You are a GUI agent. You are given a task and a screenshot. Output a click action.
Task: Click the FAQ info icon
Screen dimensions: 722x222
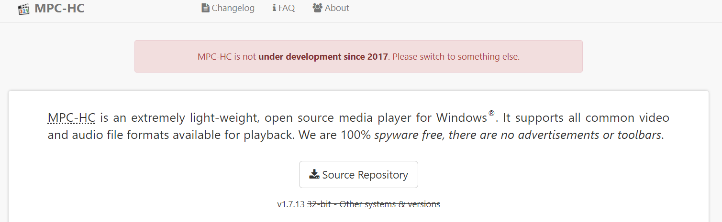point(274,8)
